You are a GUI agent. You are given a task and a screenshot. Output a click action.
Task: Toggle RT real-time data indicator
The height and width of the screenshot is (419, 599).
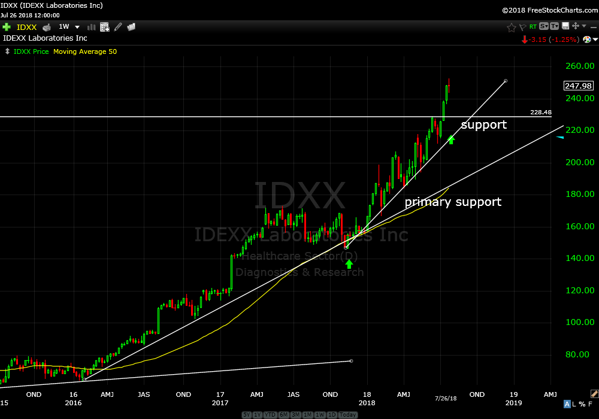[532, 26]
